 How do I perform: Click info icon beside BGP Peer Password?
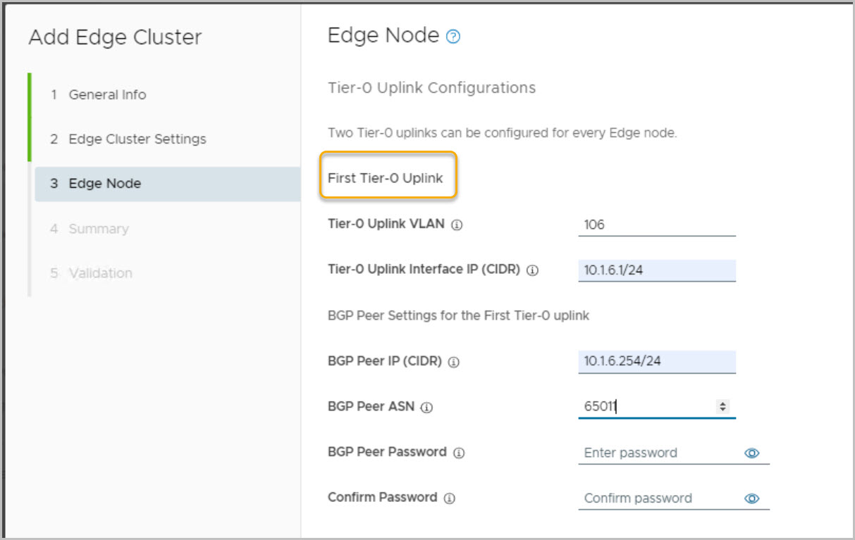point(459,453)
